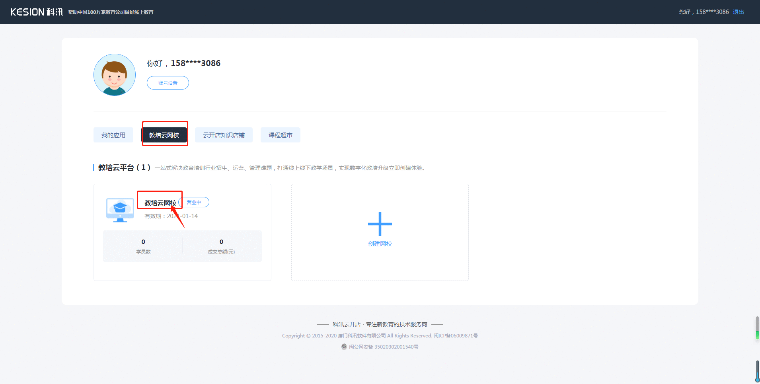Open 云开店知识店铺 tab
The width and height of the screenshot is (760, 384).
tap(224, 135)
